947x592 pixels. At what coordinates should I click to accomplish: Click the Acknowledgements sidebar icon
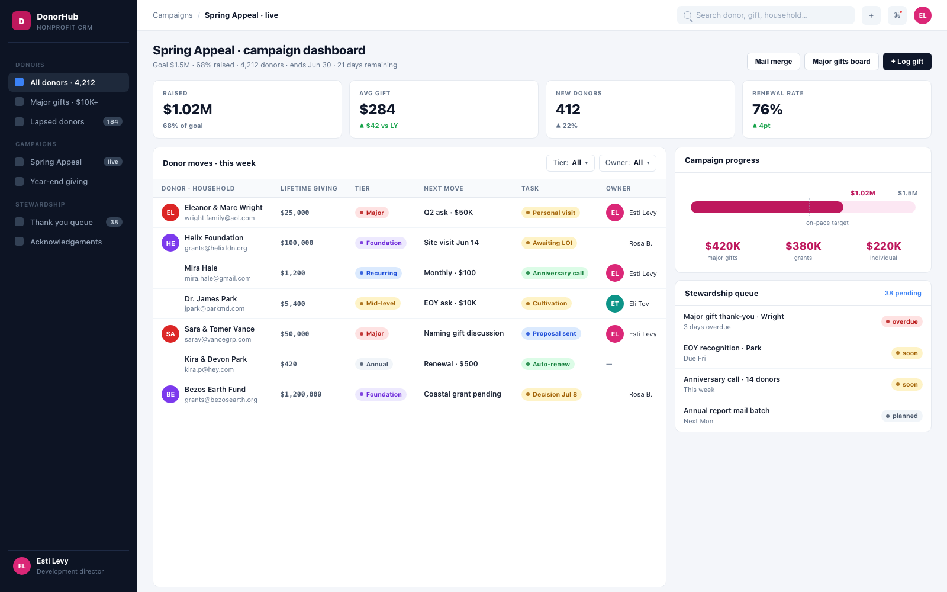(20, 242)
